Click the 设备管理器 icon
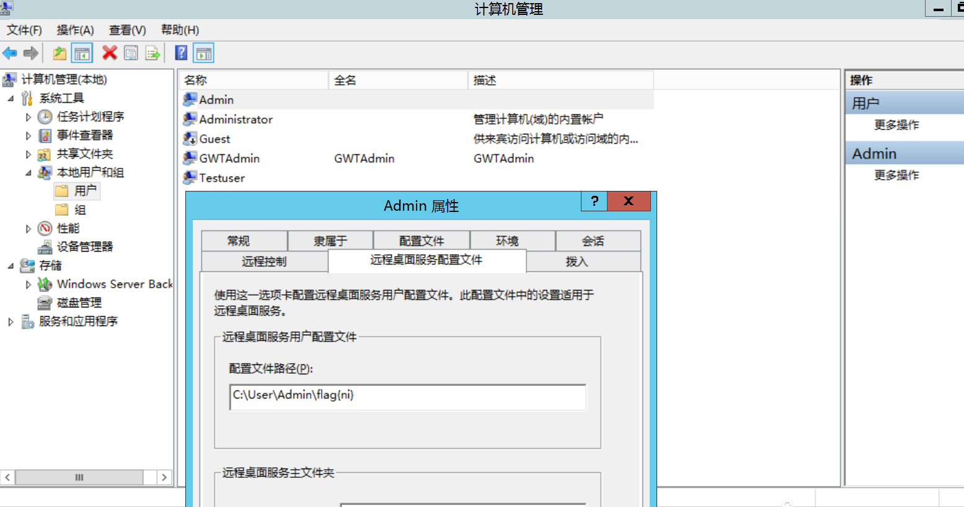The height and width of the screenshot is (507, 964). (x=45, y=247)
